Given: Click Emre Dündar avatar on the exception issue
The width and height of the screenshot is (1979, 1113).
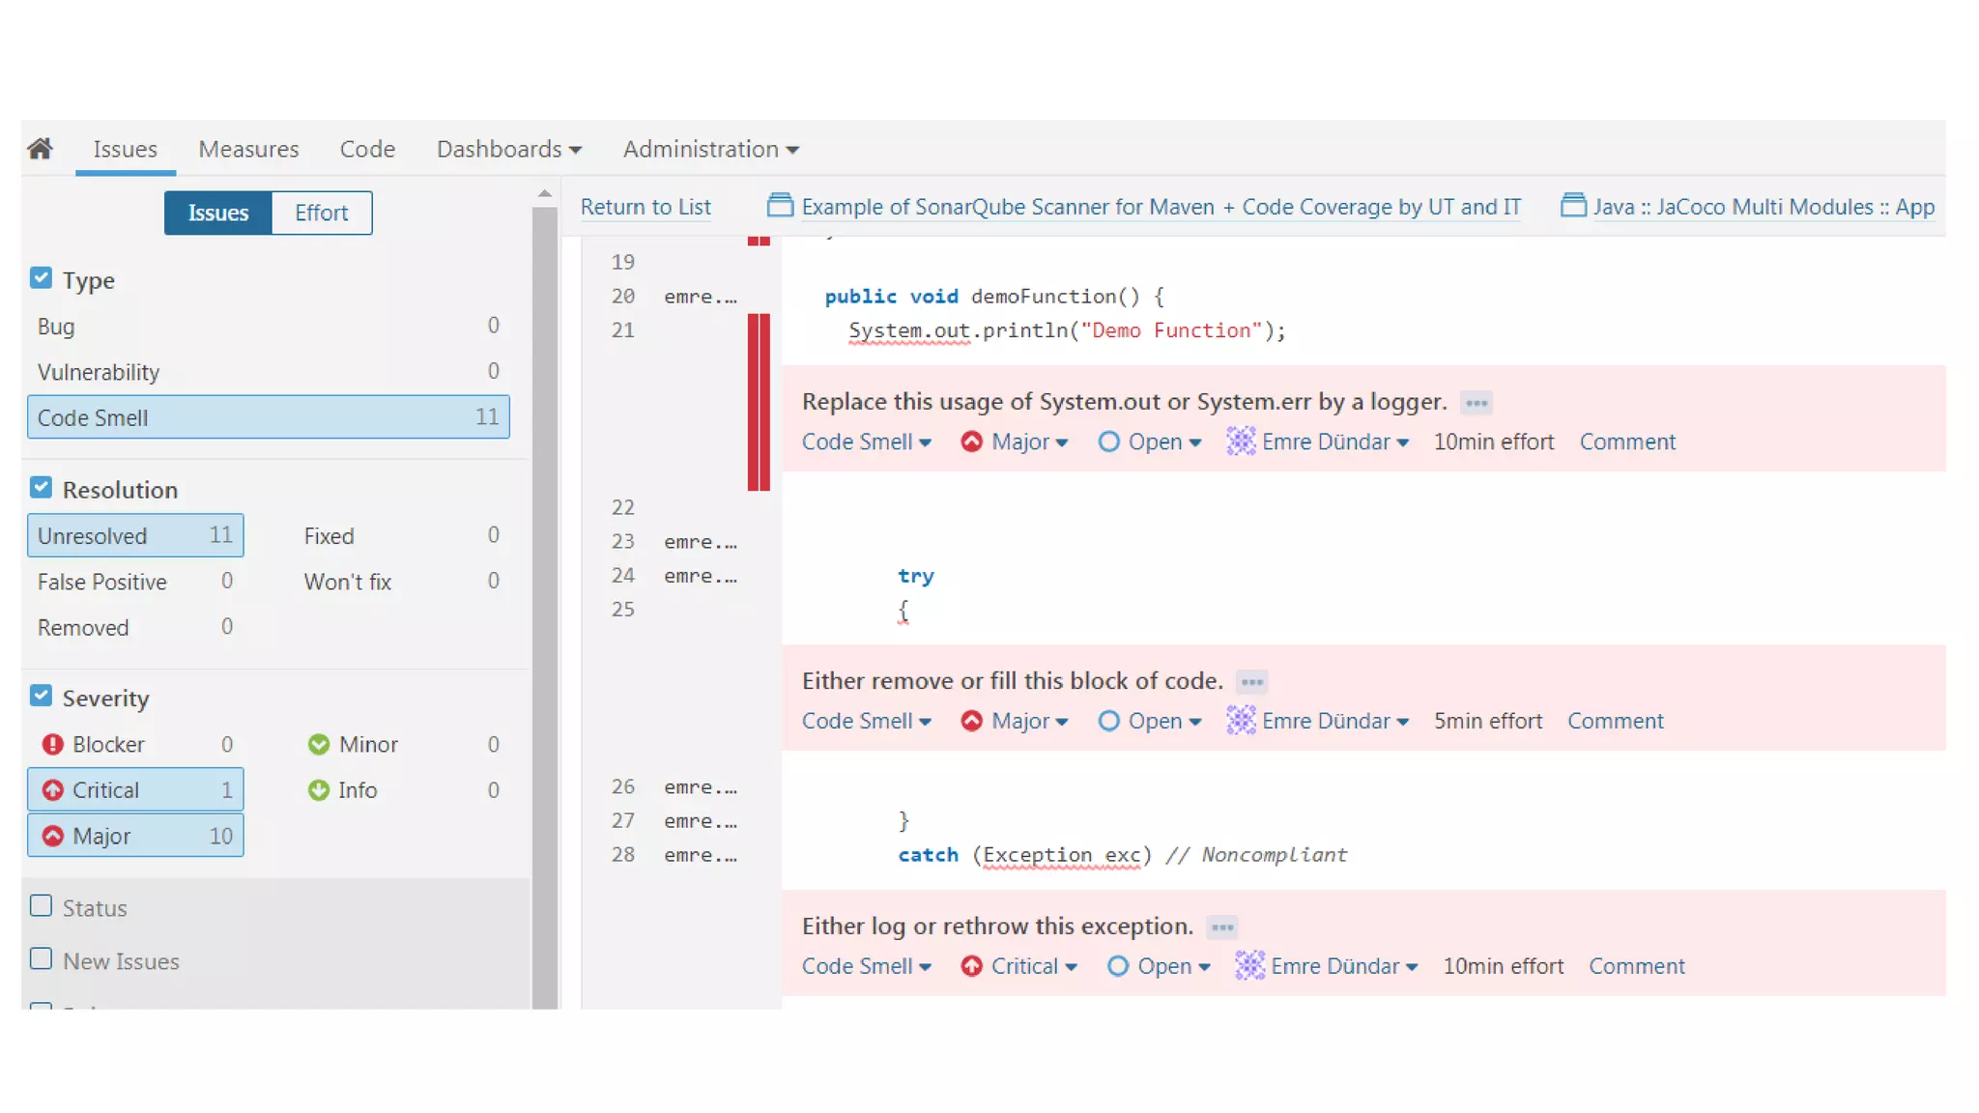Looking at the screenshot, I should coord(1249,965).
